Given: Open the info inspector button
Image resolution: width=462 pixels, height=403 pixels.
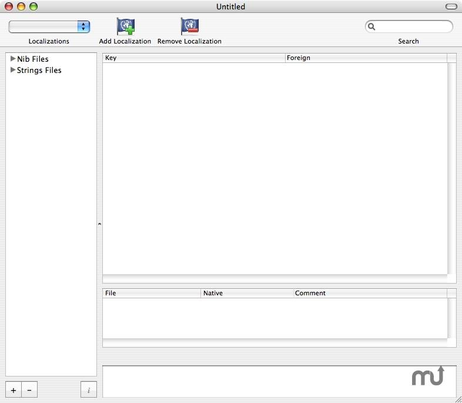Looking at the screenshot, I should click(89, 389).
